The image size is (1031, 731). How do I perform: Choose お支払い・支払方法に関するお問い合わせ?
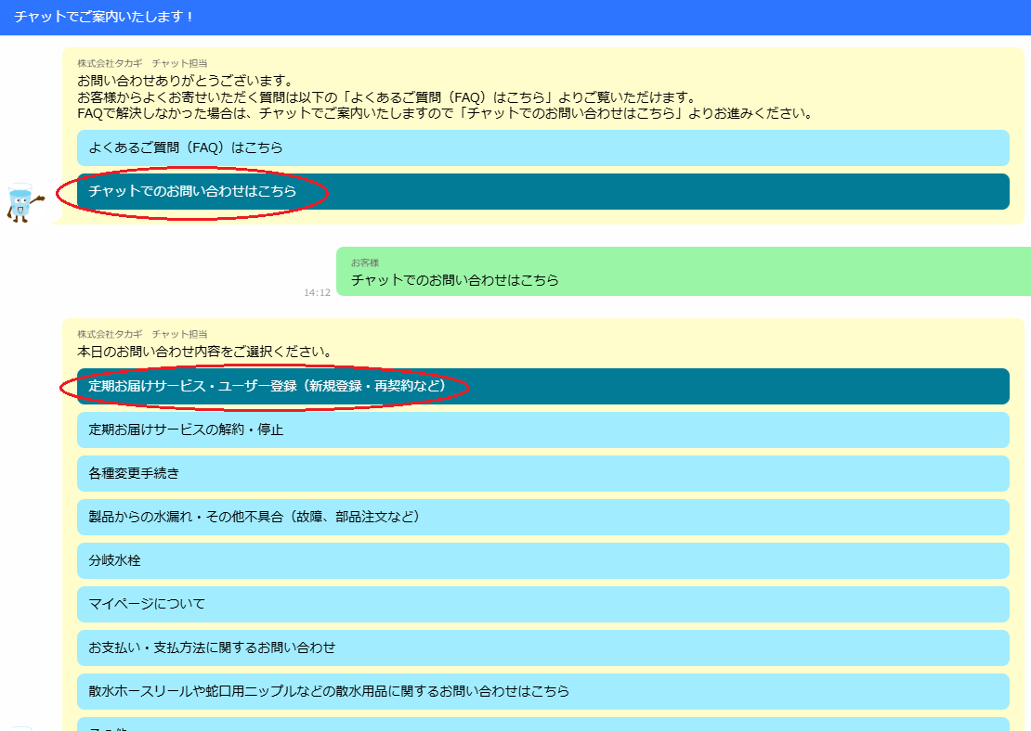[x=542, y=648]
